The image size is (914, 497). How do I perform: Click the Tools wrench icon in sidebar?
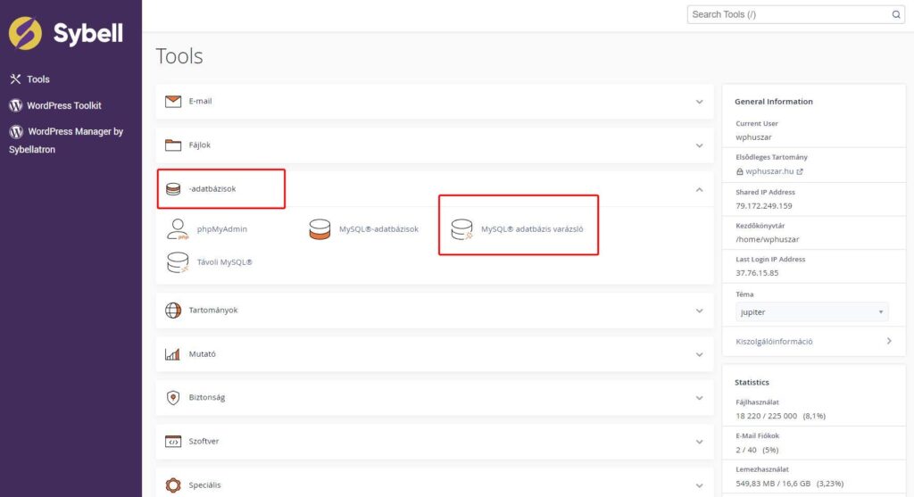[x=15, y=79]
